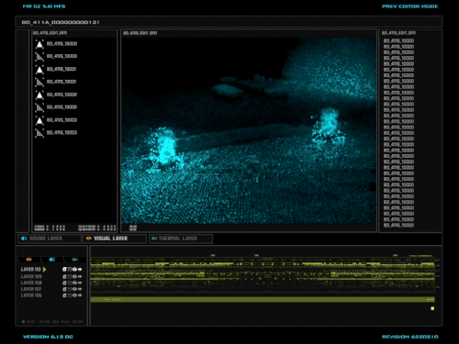
Task: Click the right arrow on Layer 108 row
Action: click(x=80, y=283)
